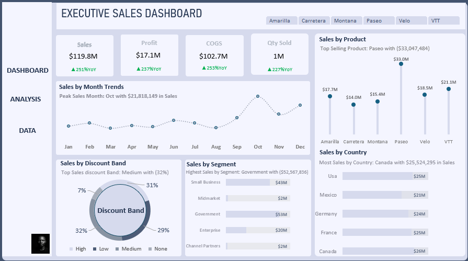Click the None legend color swatch
This screenshot has height=261, width=468.
click(x=150, y=249)
